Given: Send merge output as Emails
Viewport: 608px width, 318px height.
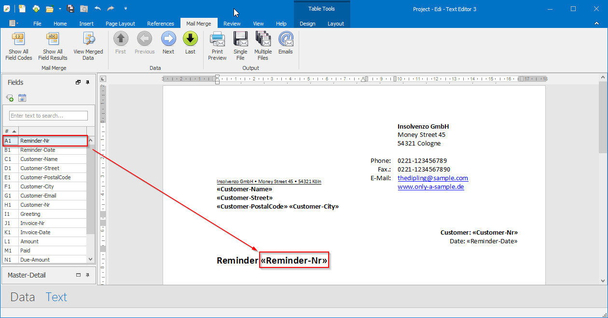Looking at the screenshot, I should [x=286, y=43].
